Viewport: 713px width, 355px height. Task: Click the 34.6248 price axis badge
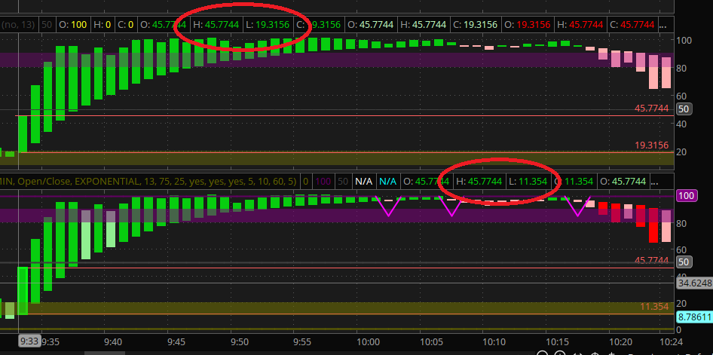pos(693,284)
